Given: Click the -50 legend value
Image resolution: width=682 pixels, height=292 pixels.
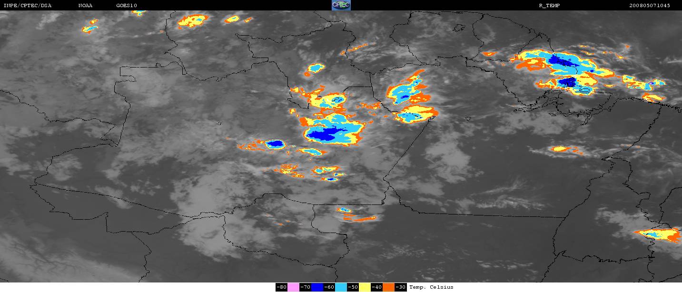Looking at the screenshot, I should coord(353,287).
